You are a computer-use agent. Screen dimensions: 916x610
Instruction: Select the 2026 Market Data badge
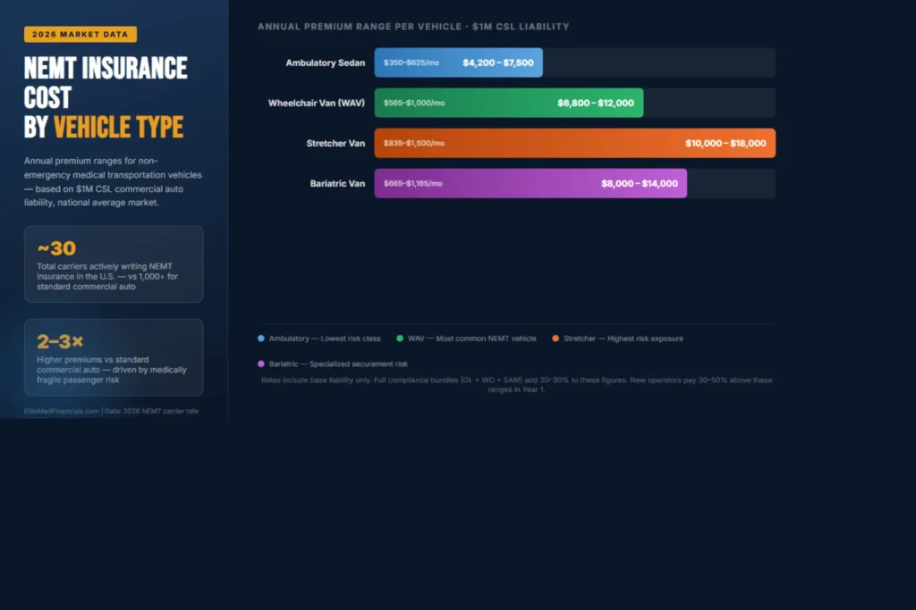[81, 35]
